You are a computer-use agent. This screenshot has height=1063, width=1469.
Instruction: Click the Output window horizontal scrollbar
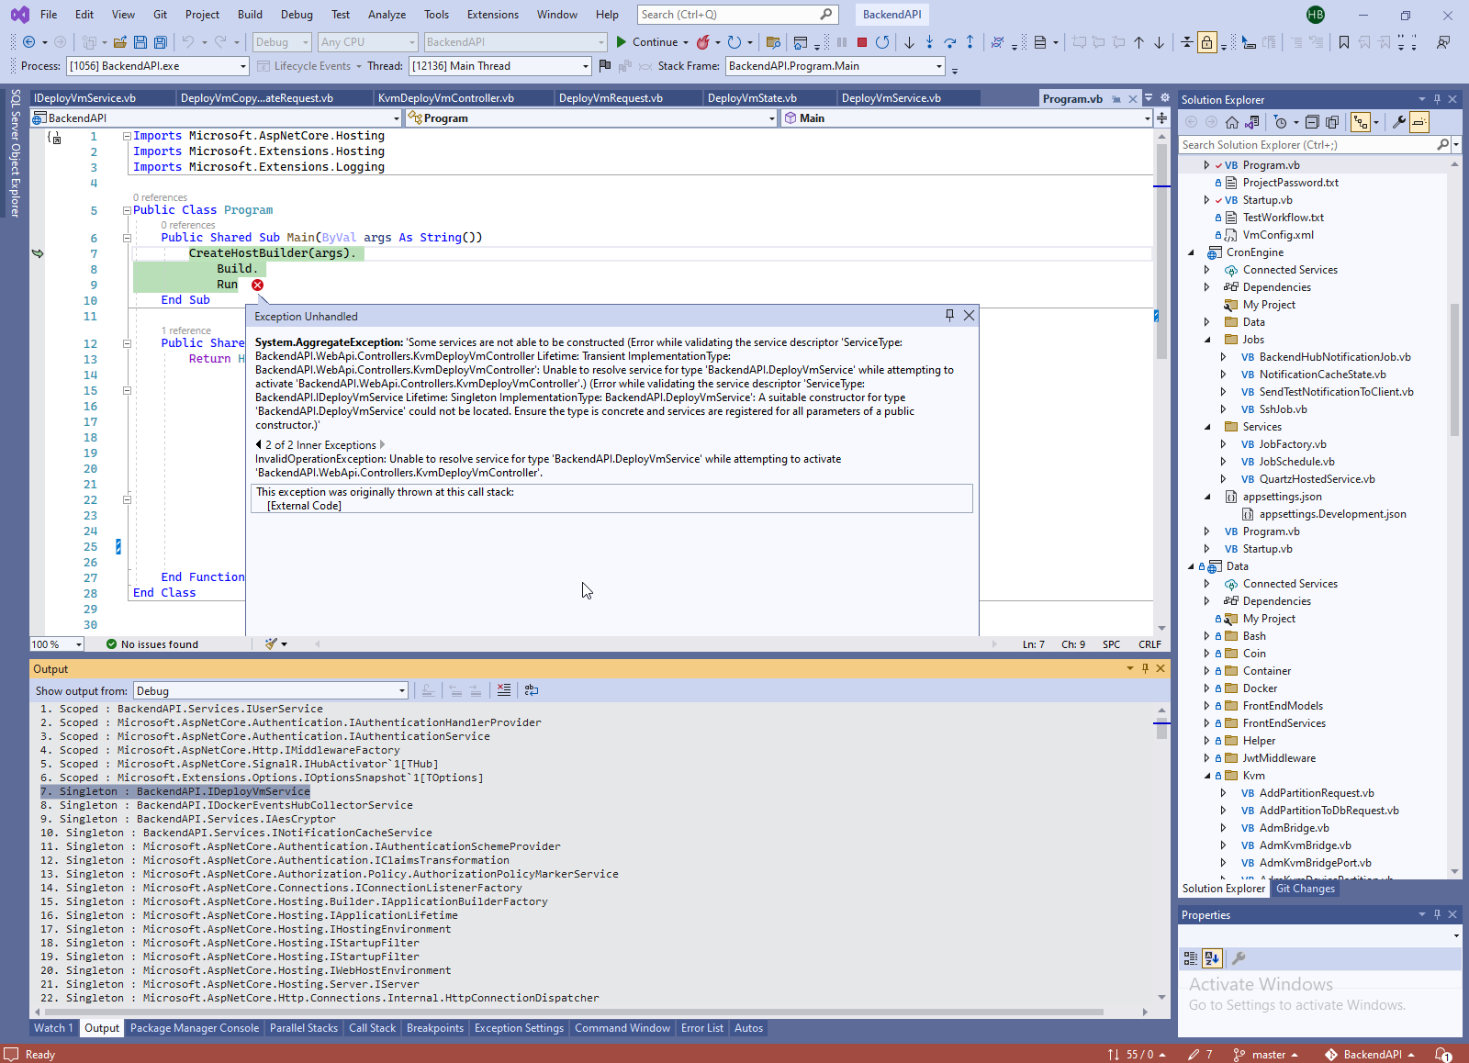coord(574,1012)
